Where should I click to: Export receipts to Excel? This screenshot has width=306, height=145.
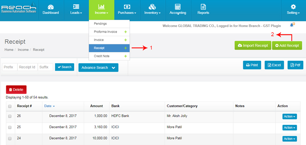pos(274,65)
